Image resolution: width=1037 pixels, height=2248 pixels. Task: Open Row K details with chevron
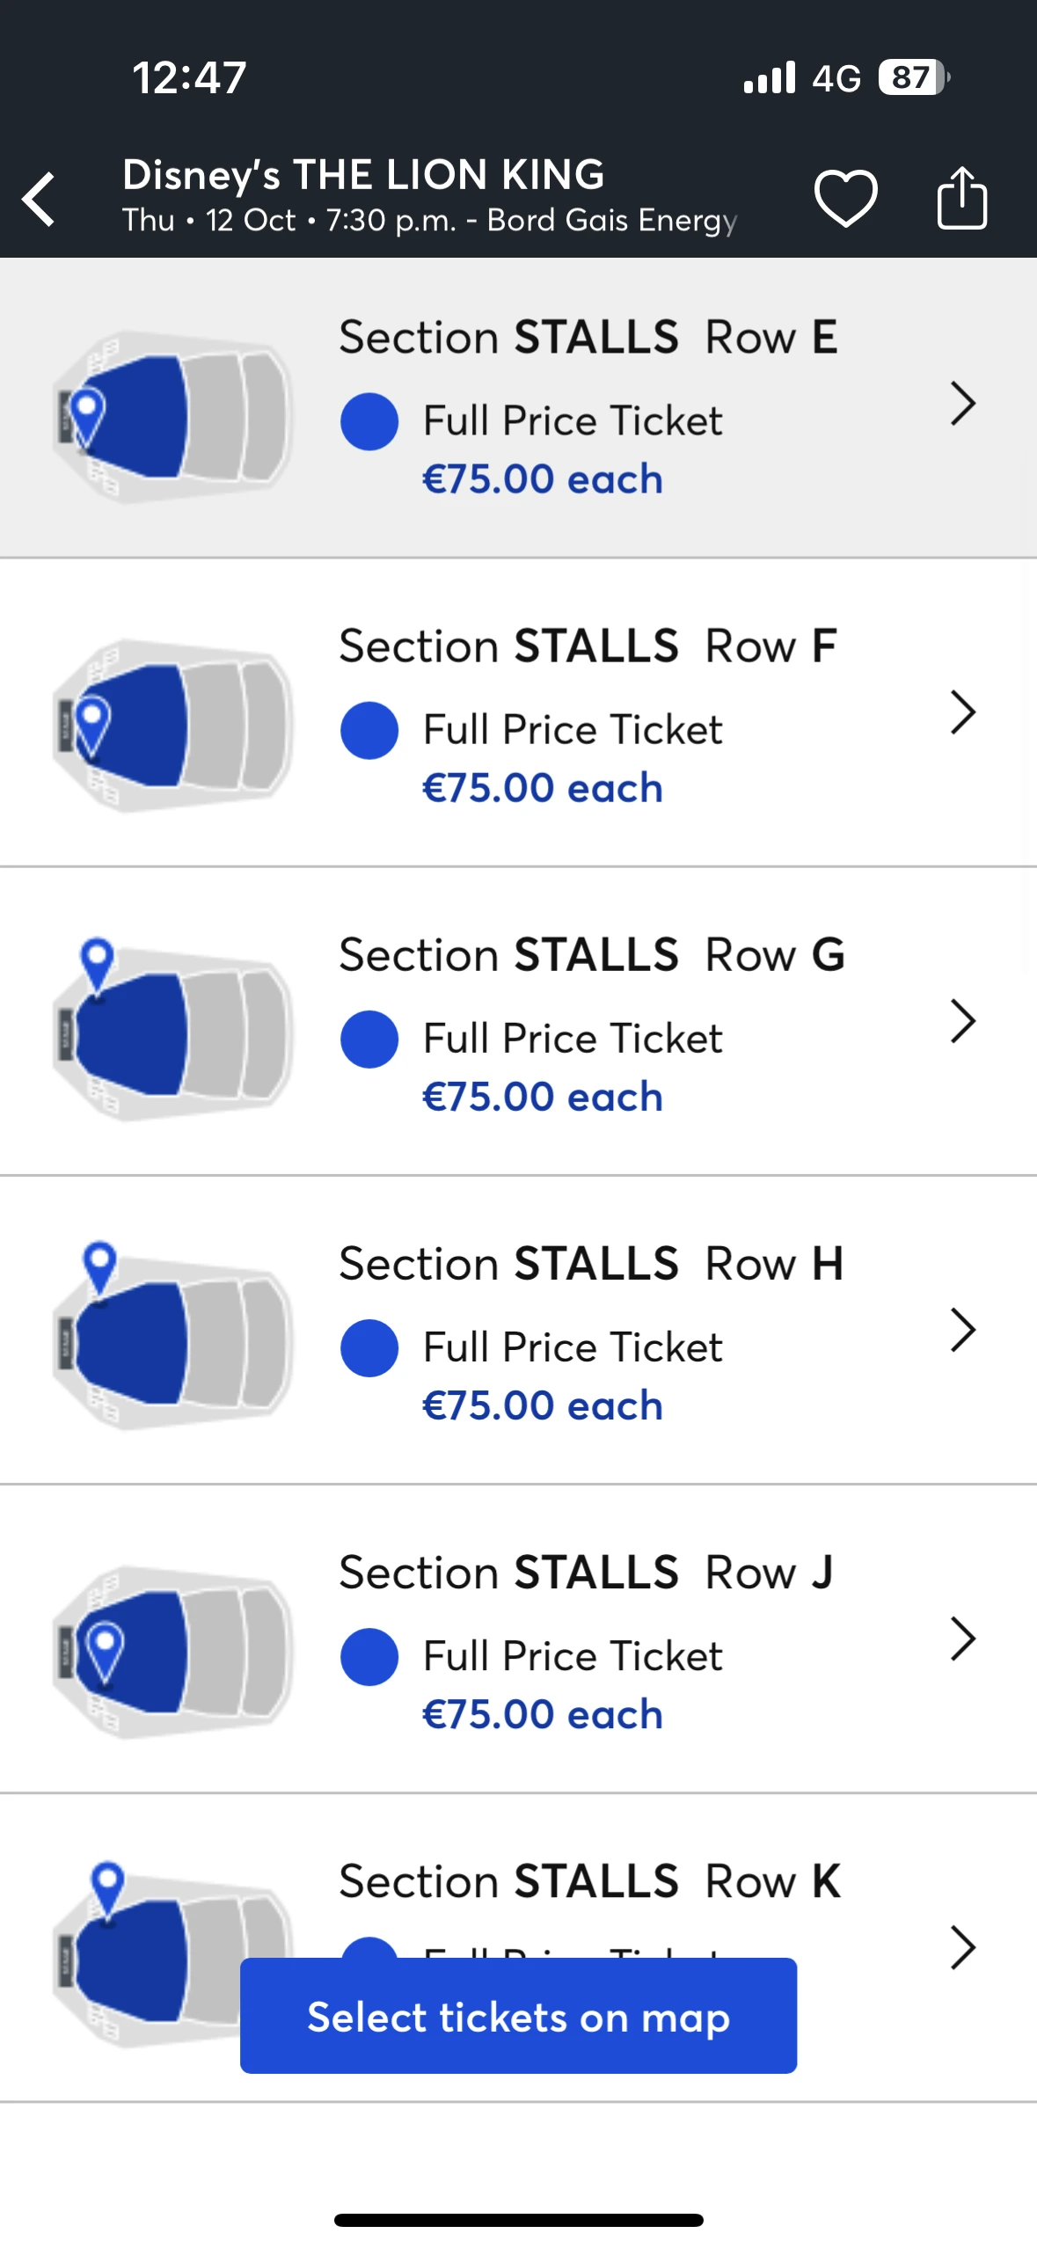point(963,1946)
